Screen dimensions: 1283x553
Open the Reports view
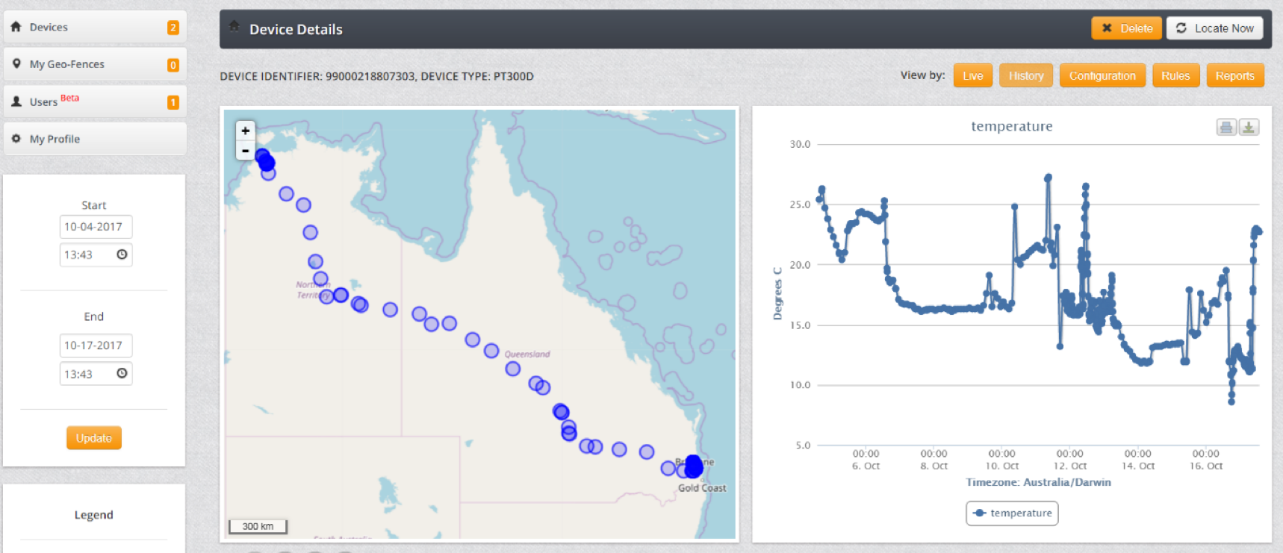tap(1234, 75)
